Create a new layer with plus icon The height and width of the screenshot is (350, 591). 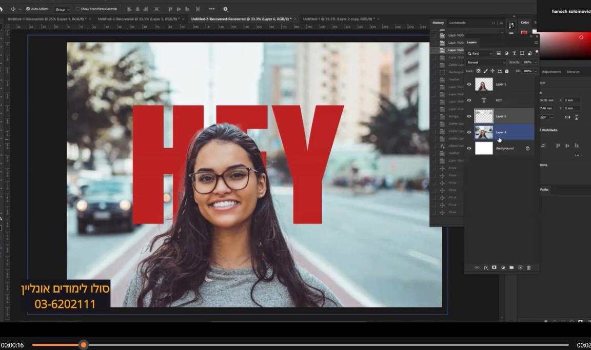point(520,267)
